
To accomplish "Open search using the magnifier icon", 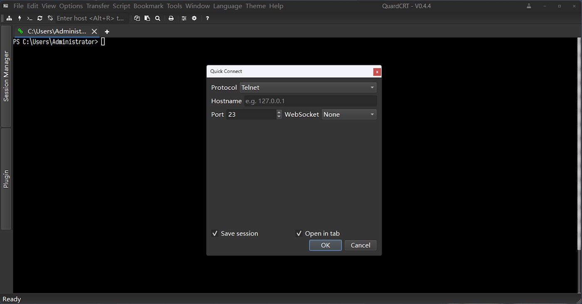I will pyautogui.click(x=157, y=18).
